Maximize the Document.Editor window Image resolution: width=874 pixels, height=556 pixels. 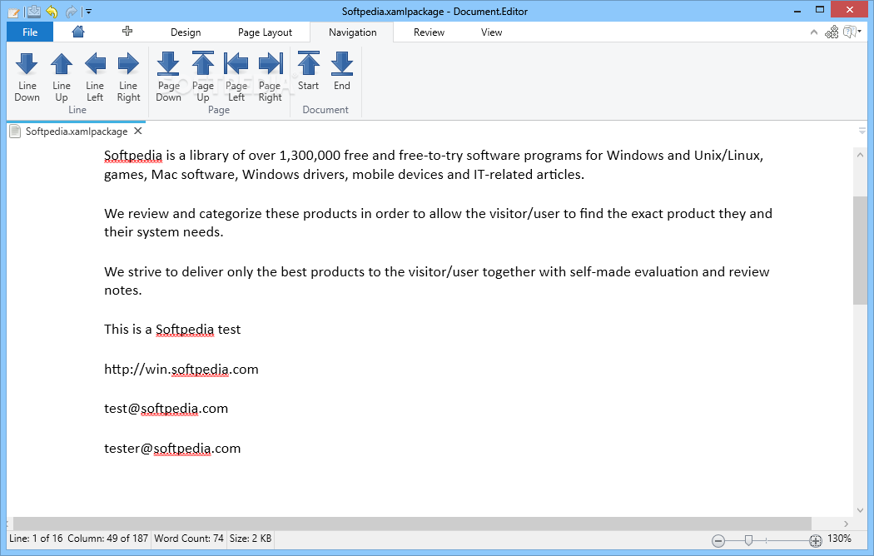coord(819,10)
